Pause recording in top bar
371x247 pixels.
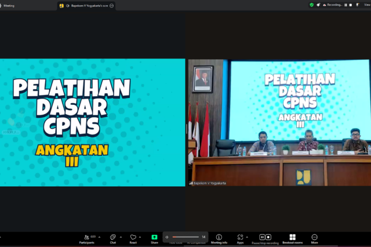pos(345,5)
